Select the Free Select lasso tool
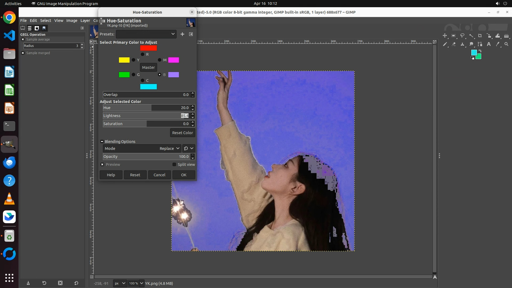This screenshot has width=512, height=288. (462, 36)
